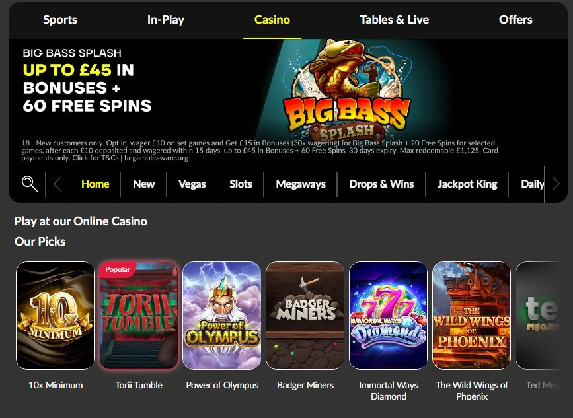Viewport: 573px width, 418px height.
Task: Open Immortal Ways Diamond game tile
Action: [x=389, y=316]
